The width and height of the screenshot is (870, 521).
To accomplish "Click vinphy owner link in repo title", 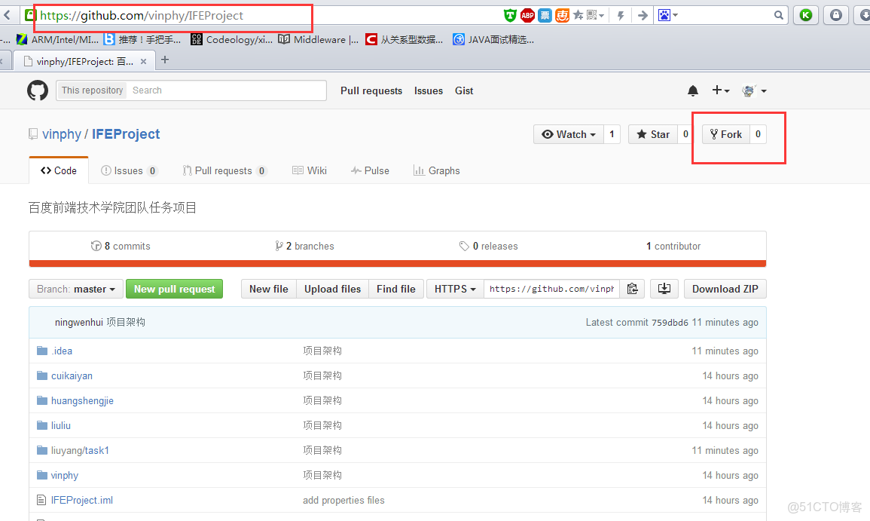I will [x=62, y=134].
